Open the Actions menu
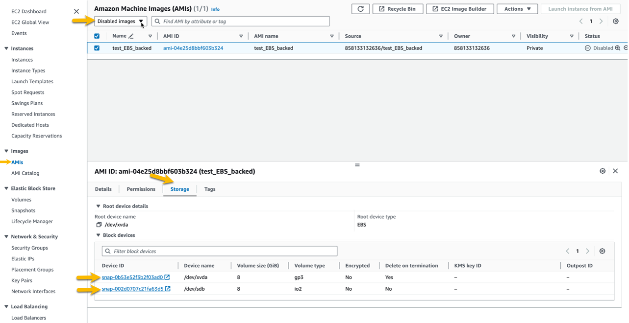 pos(517,8)
